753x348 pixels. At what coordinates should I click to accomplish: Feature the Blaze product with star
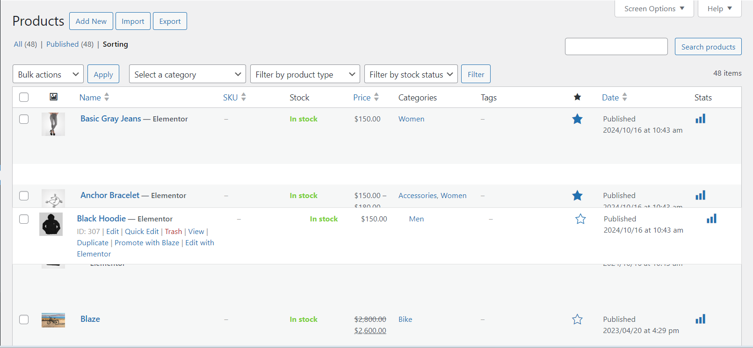(x=577, y=320)
